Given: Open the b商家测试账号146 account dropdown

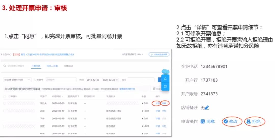Looking at the screenshot, I should [133, 55].
